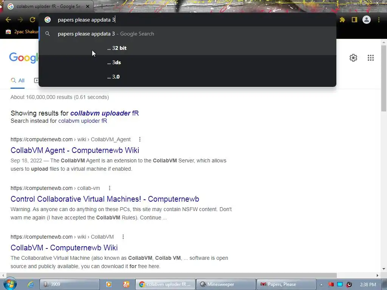Open the Google apps grid
Screen dimensions: 387x290
click(x=371, y=58)
